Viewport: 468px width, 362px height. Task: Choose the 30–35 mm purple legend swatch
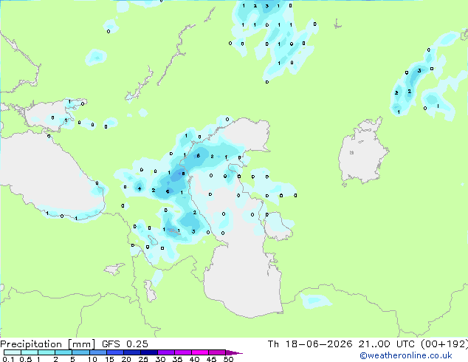(x=165, y=352)
